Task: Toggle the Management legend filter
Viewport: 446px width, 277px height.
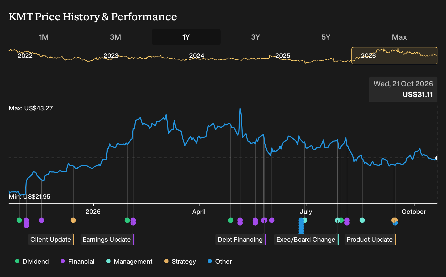Action: [129, 261]
